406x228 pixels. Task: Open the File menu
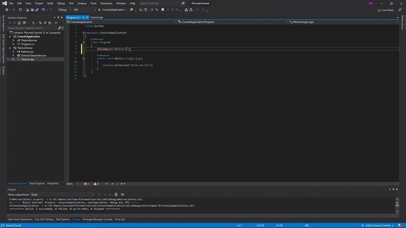[x=11, y=3]
